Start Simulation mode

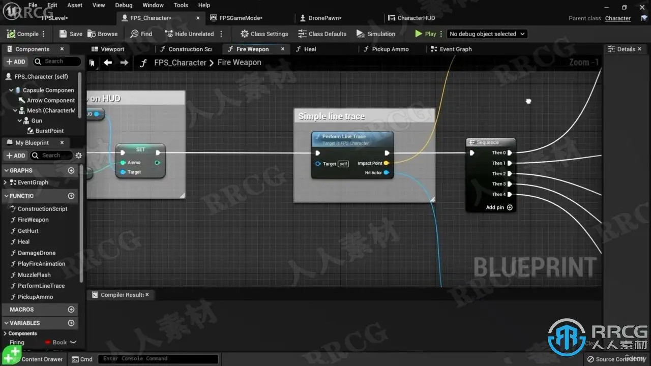point(376,34)
